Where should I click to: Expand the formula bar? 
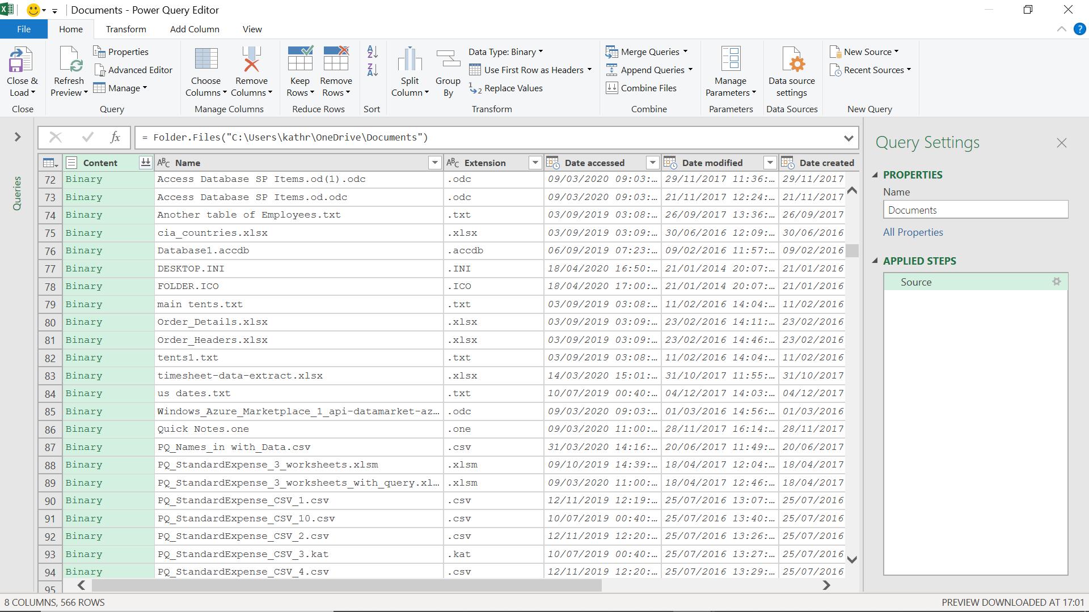pyautogui.click(x=848, y=138)
